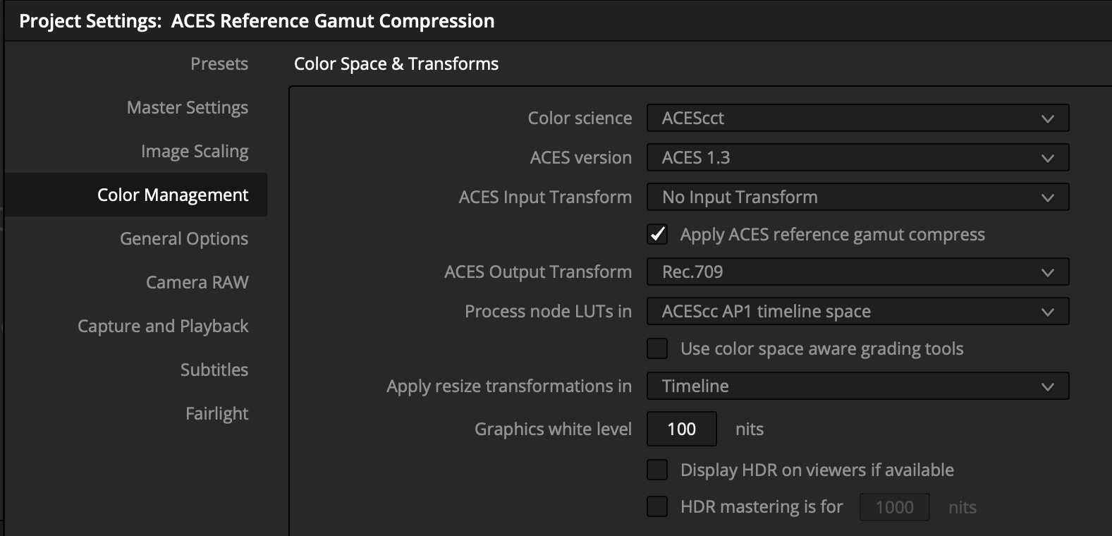Select the Color Management section

pos(173,195)
